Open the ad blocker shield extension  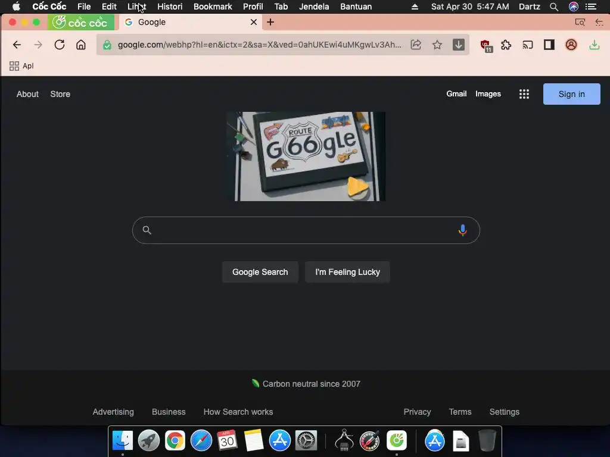(x=486, y=45)
